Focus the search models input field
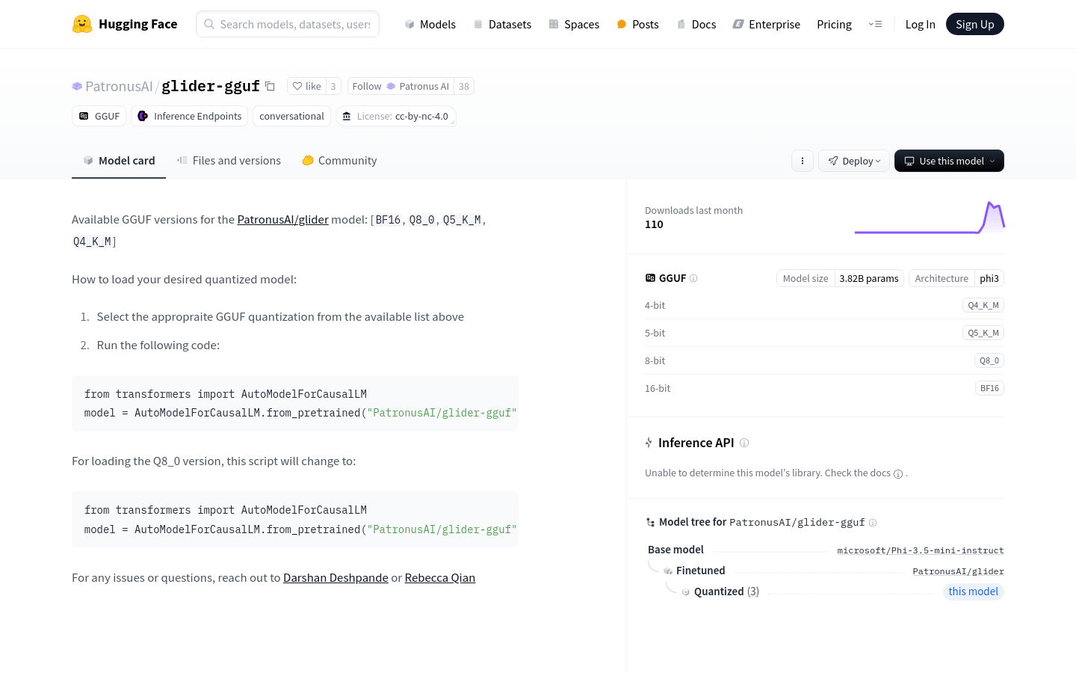 (x=288, y=24)
